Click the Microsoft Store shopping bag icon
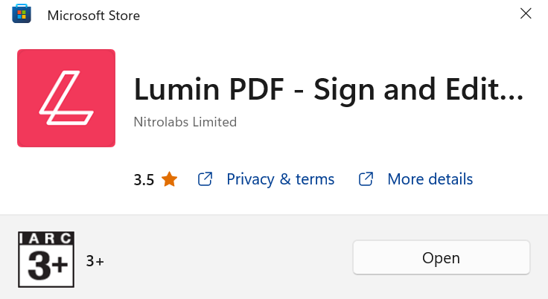The width and height of the screenshot is (548, 299). tap(22, 13)
